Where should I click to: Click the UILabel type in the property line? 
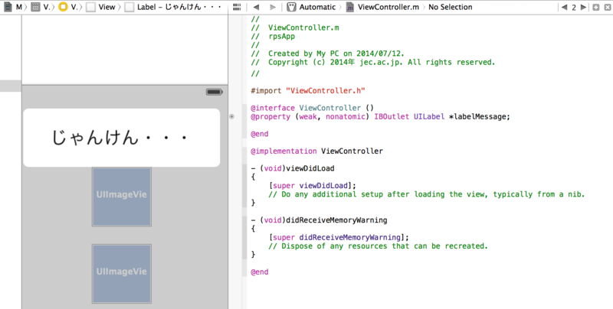[429, 116]
